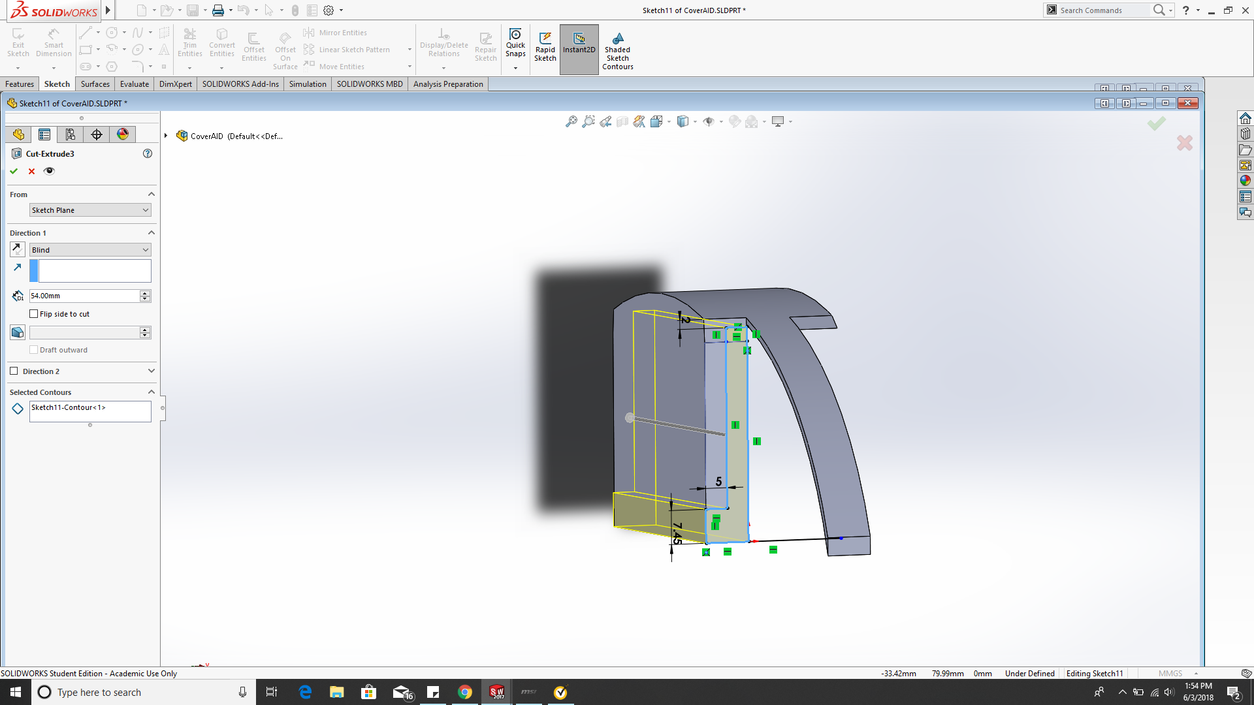This screenshot has height=705, width=1254.
Task: Click the Windows Start button
Action: pyautogui.click(x=16, y=693)
